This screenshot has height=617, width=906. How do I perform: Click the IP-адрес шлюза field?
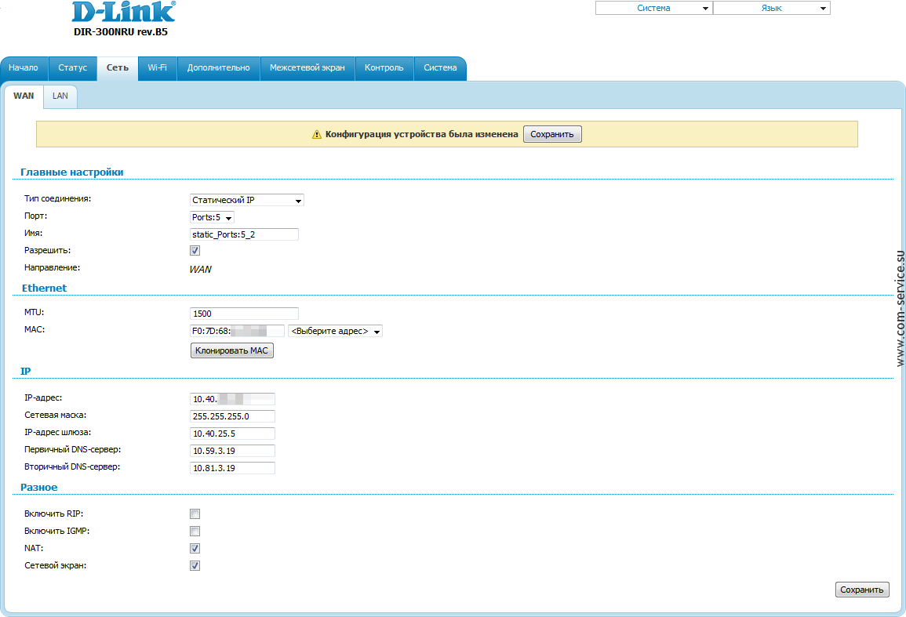pos(232,434)
